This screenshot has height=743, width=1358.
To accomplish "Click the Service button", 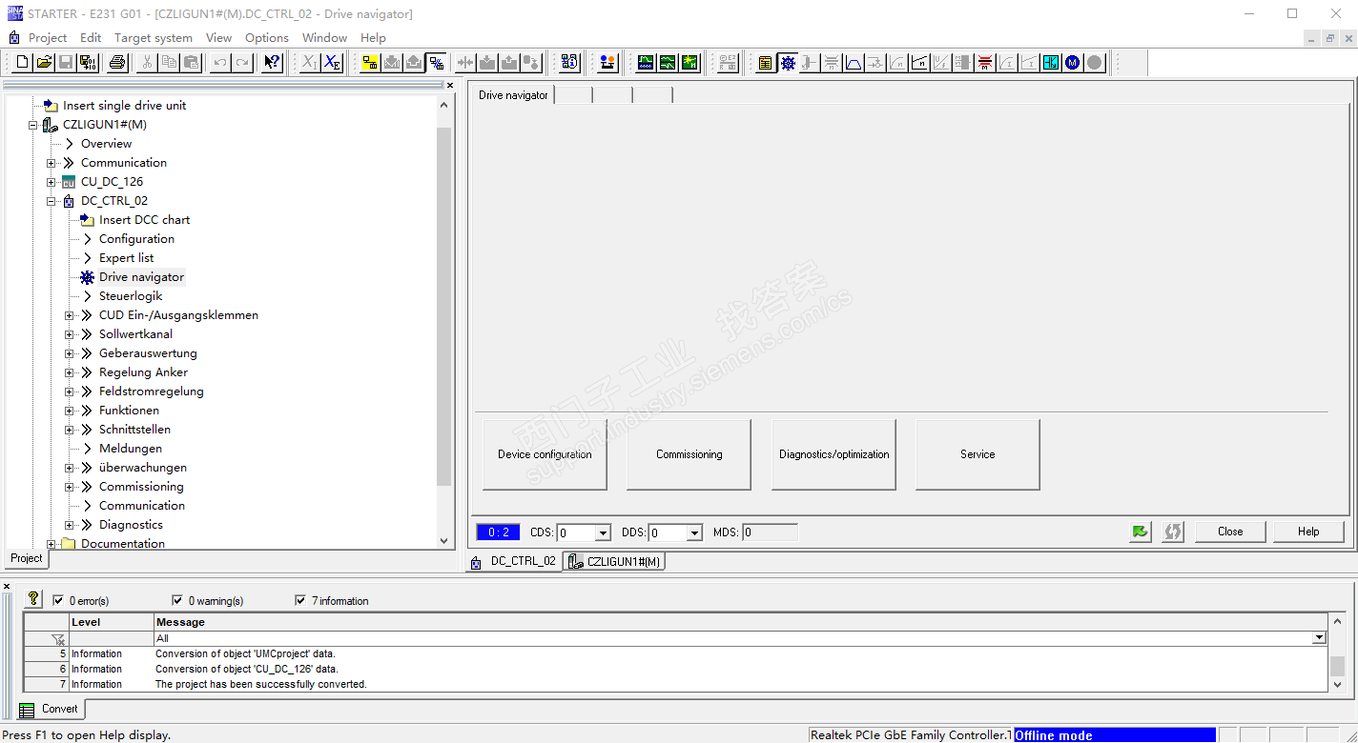I will coord(977,454).
